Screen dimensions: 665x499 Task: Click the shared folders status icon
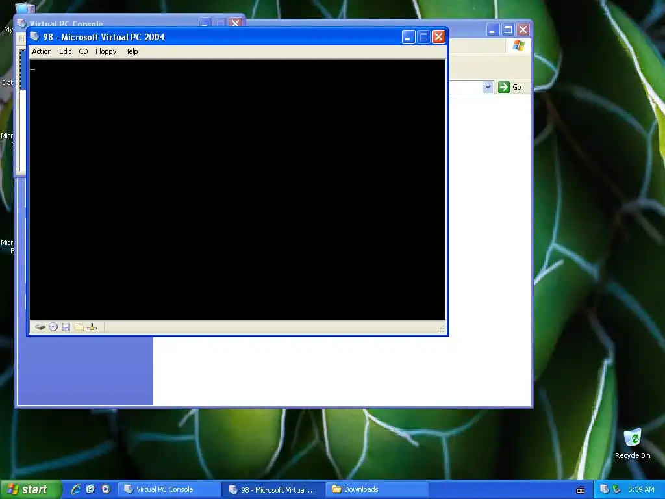click(x=79, y=327)
